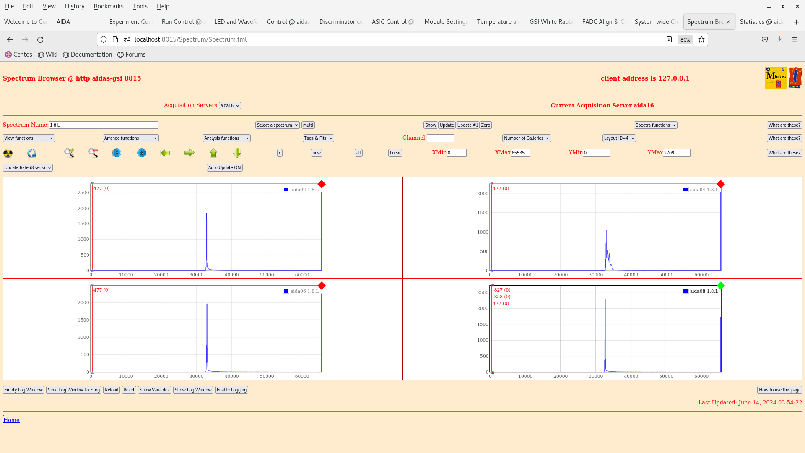Click the Zero button
The image size is (805, 453).
pos(486,125)
